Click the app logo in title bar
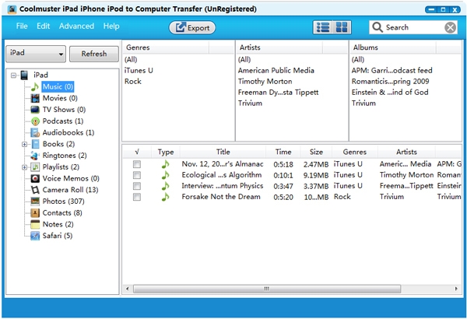This screenshot has width=467, height=319. coord(12,9)
